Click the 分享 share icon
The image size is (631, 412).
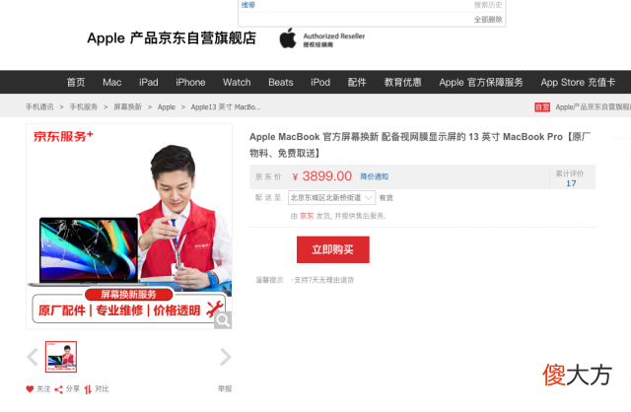59,389
